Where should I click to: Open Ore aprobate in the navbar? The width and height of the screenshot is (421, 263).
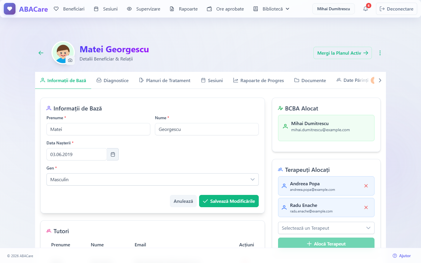225,9
